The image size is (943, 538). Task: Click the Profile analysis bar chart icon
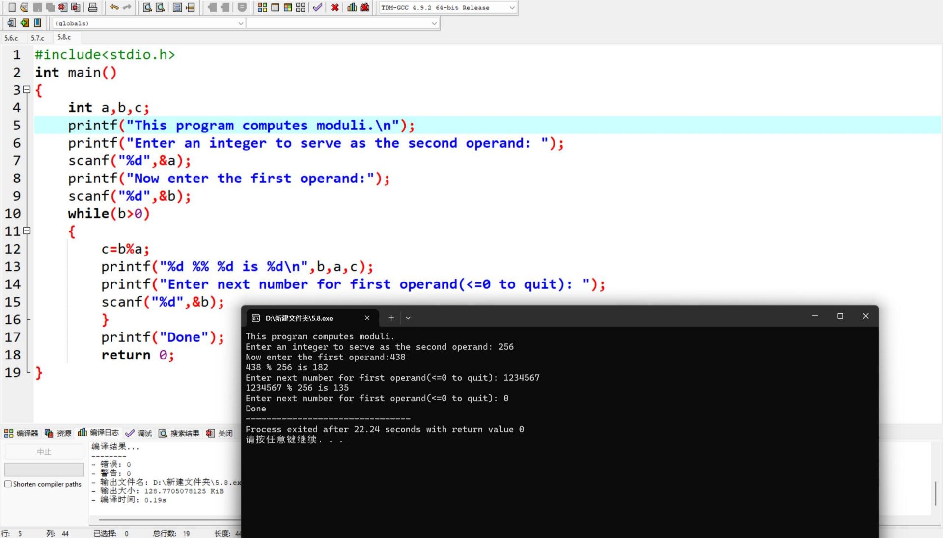352,7
